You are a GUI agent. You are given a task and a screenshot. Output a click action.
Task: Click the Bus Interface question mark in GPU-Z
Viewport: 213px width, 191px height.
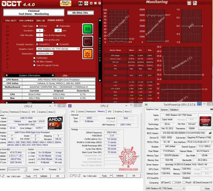(x=212, y=142)
